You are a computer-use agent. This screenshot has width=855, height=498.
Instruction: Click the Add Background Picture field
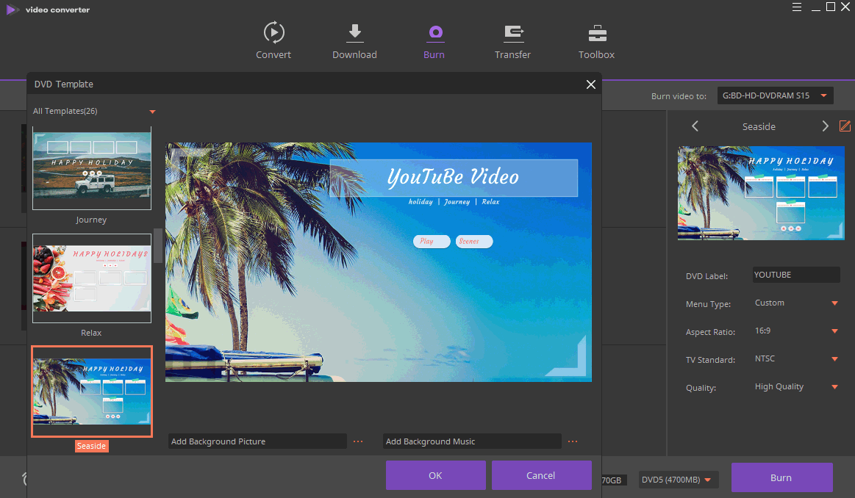pos(257,441)
